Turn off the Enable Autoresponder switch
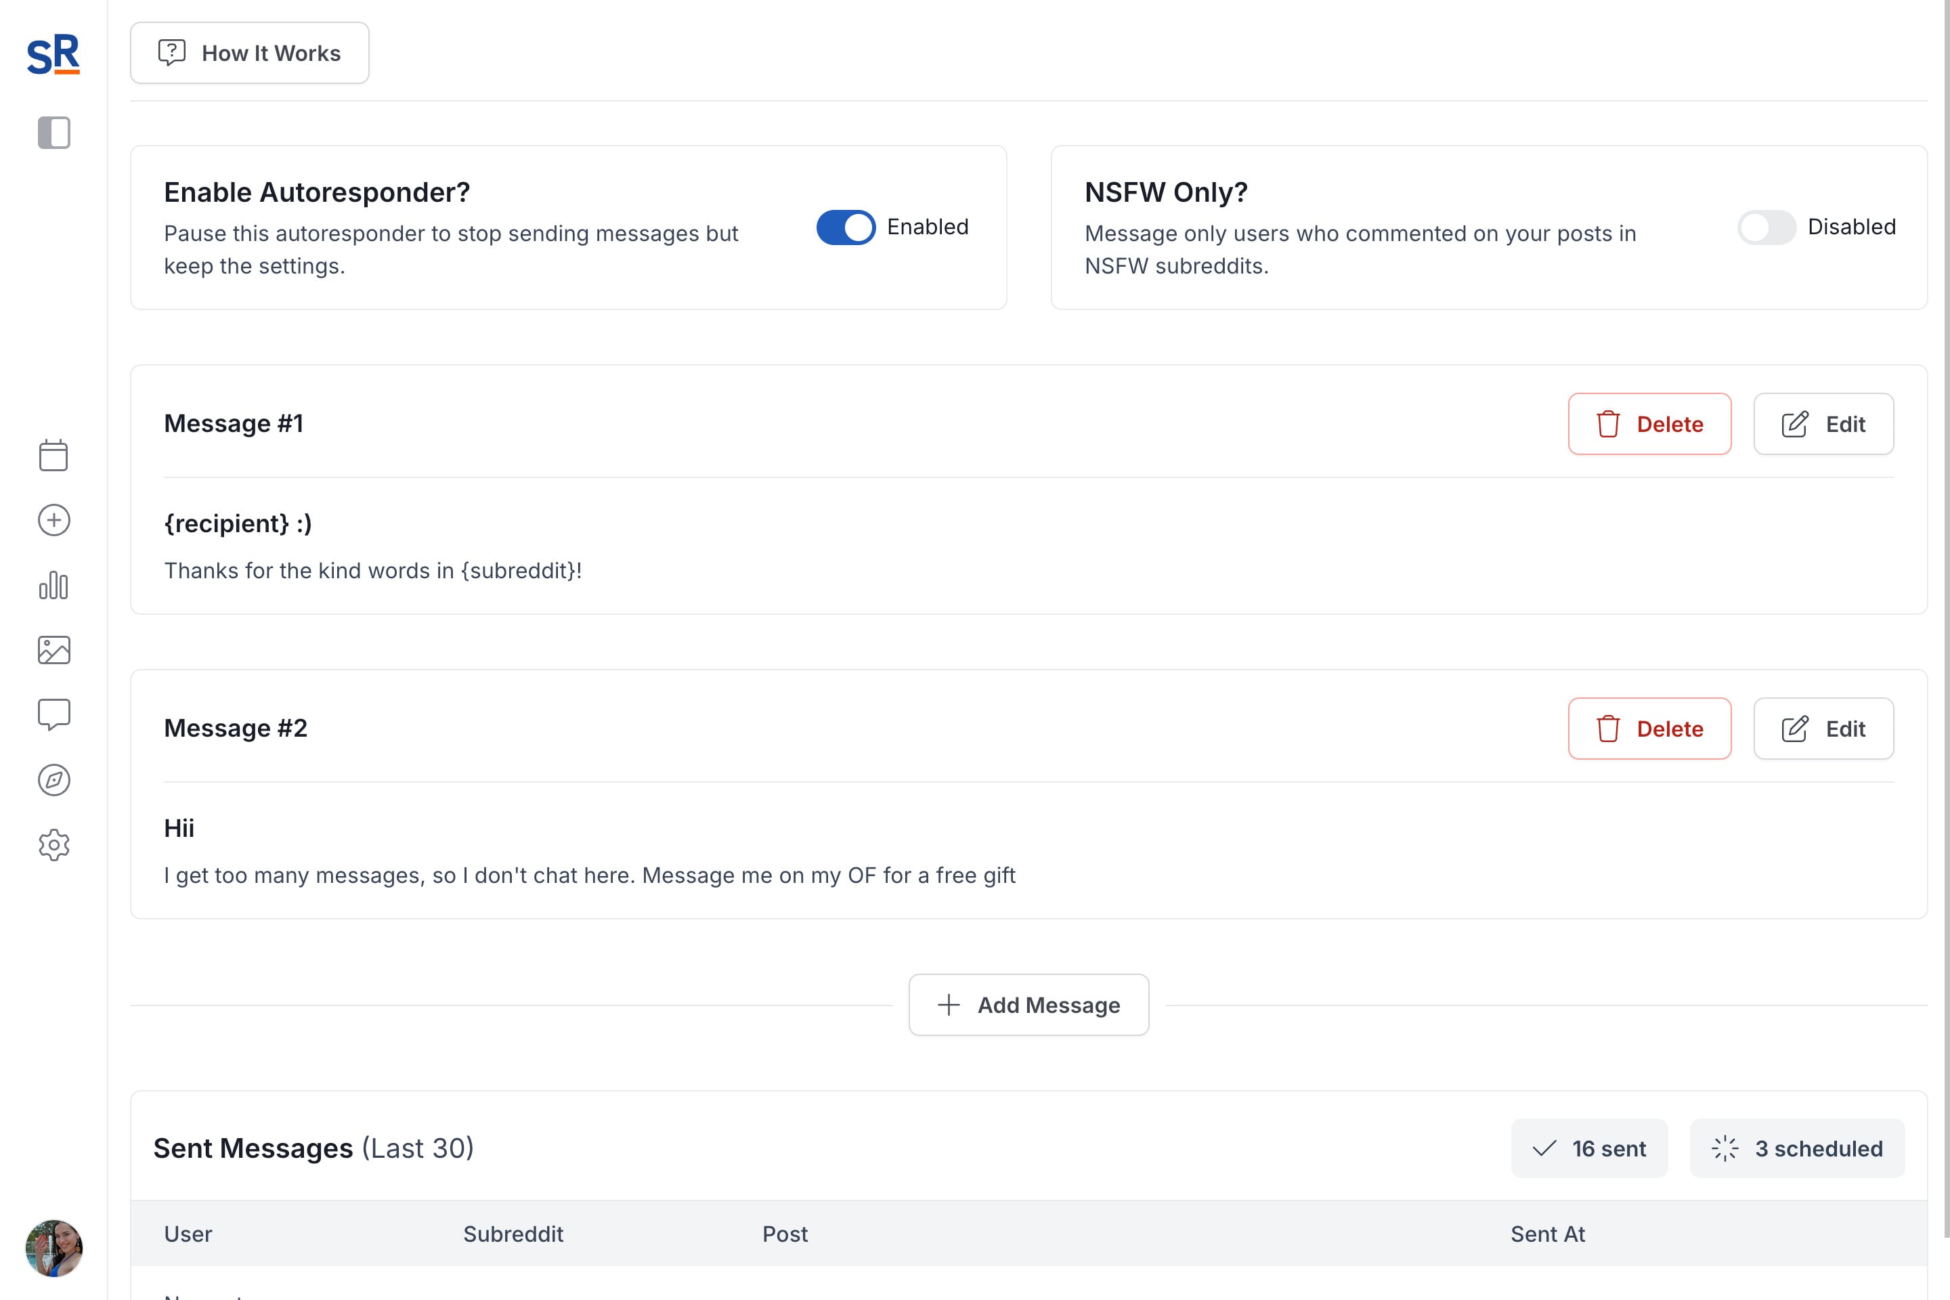Viewport: 1950px width, 1300px height. [846, 227]
